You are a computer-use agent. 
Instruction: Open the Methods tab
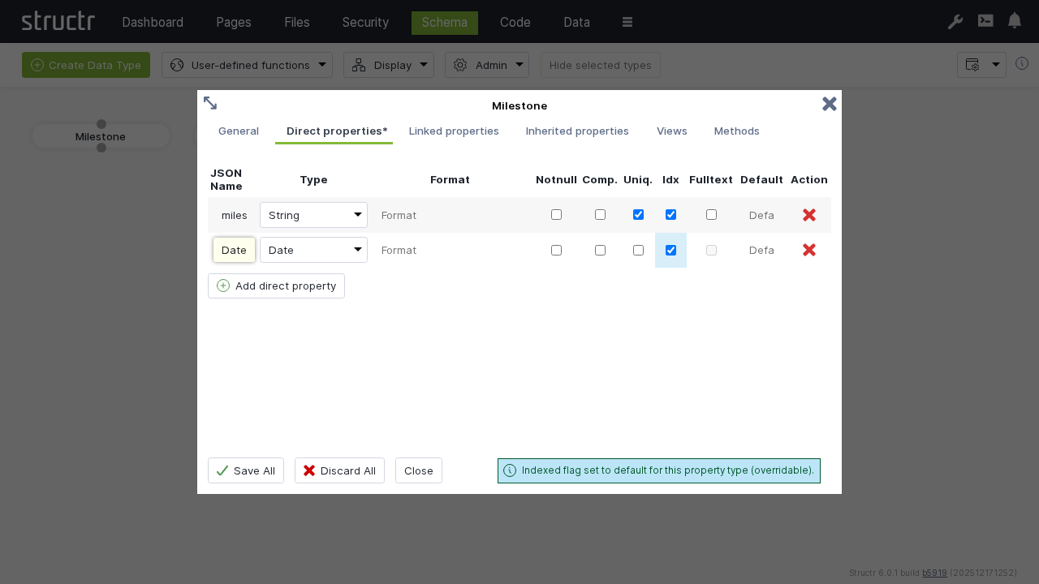coord(736,131)
